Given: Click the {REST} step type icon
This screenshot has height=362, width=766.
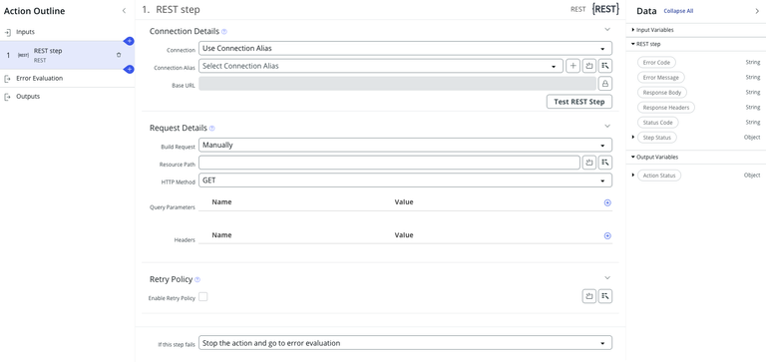Looking at the screenshot, I should [605, 9].
